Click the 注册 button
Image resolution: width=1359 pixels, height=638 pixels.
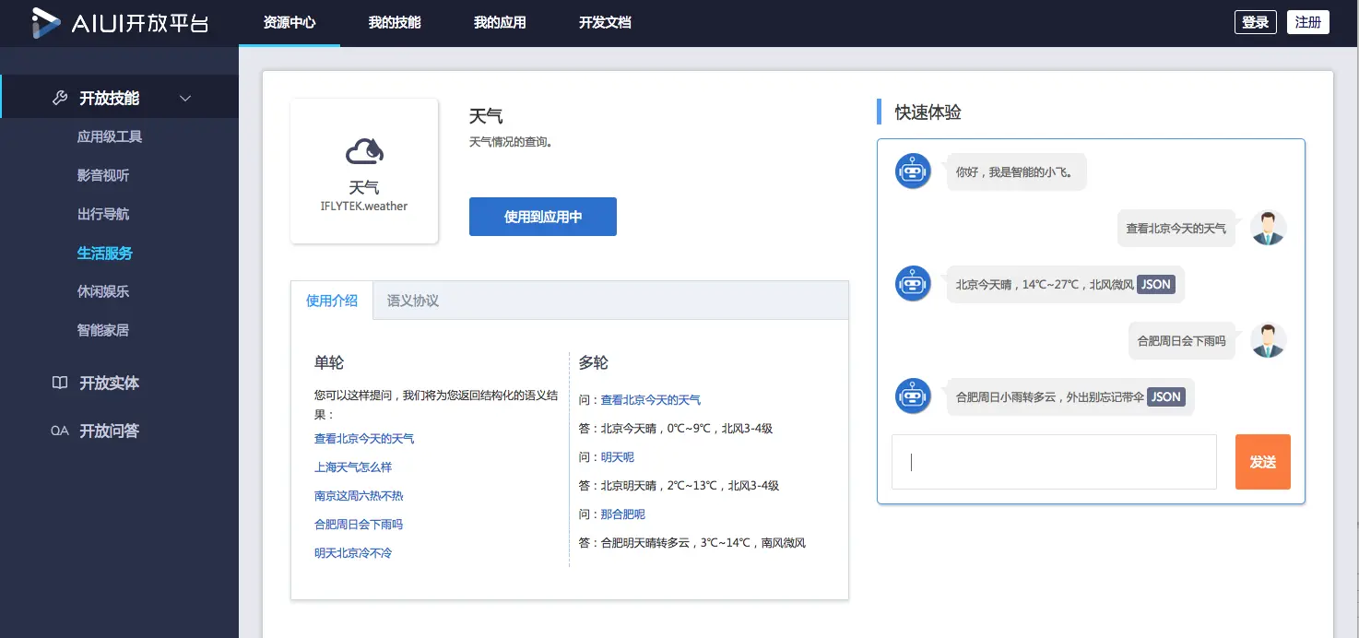[x=1307, y=23]
